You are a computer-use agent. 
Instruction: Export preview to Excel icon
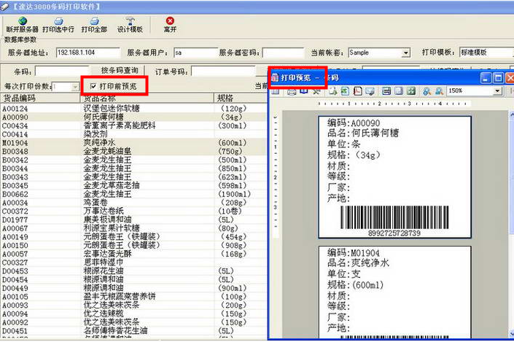[x=345, y=91]
